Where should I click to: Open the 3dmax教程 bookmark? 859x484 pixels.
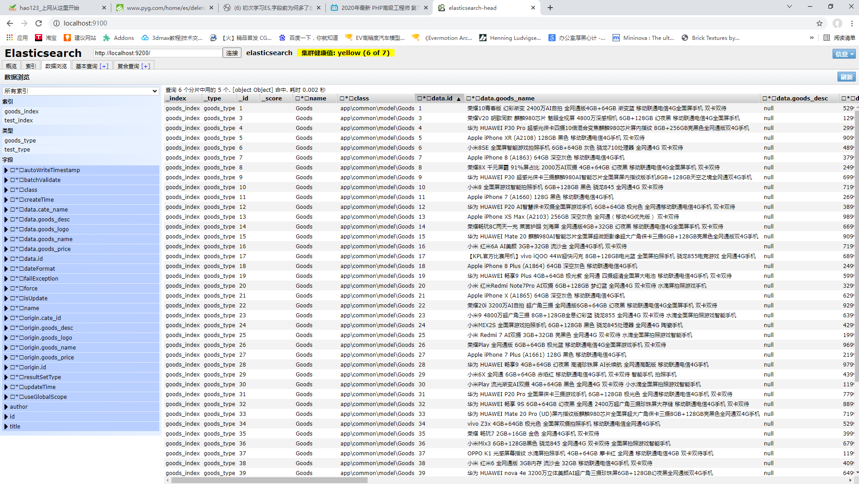click(x=172, y=38)
